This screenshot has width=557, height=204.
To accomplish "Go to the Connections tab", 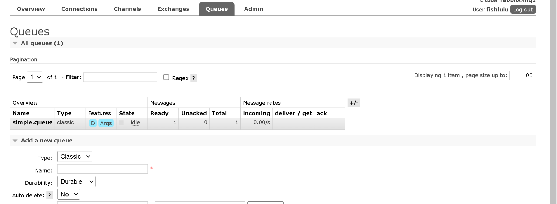I will click(x=79, y=9).
